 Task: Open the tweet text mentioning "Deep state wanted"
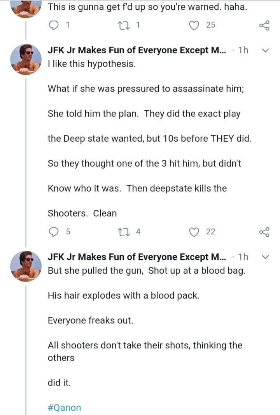(x=149, y=139)
